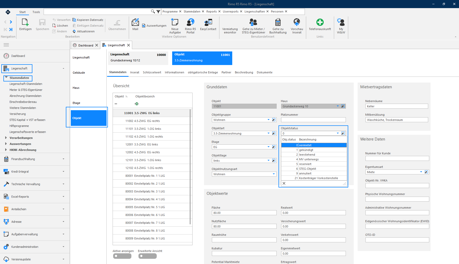459x264 pixels.
Task: Click into the Platznummer input field
Action: (x=313, y=120)
